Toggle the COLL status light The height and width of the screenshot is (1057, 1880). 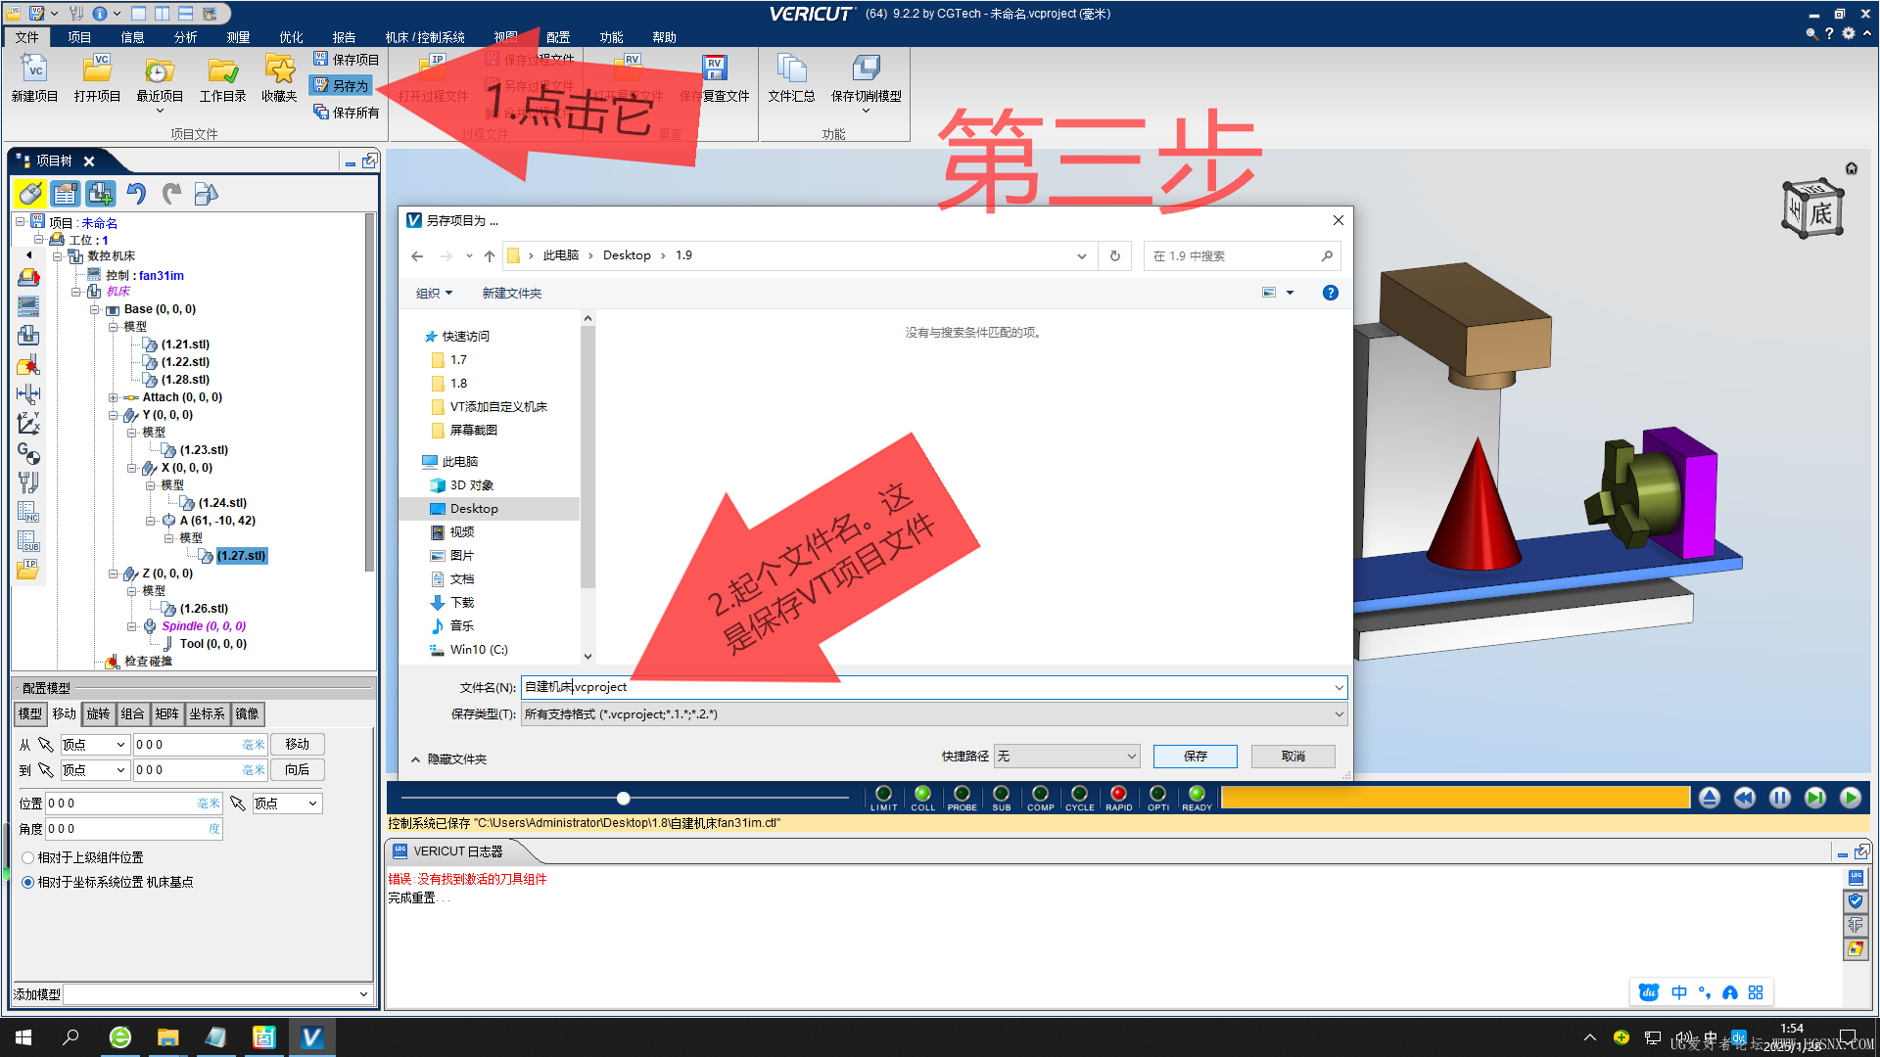922,794
